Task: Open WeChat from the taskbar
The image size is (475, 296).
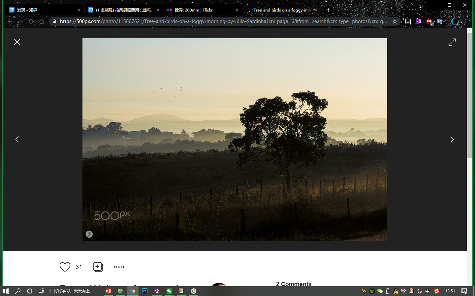Action: (x=169, y=291)
